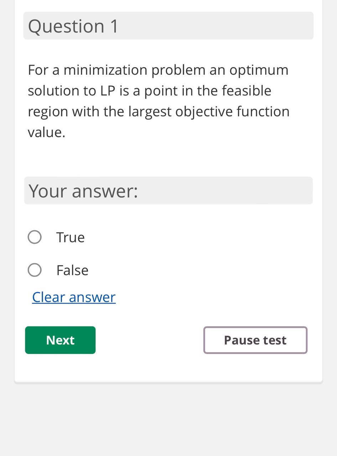Click the empty circle next to False
This screenshot has width=337, height=456.
[34, 270]
